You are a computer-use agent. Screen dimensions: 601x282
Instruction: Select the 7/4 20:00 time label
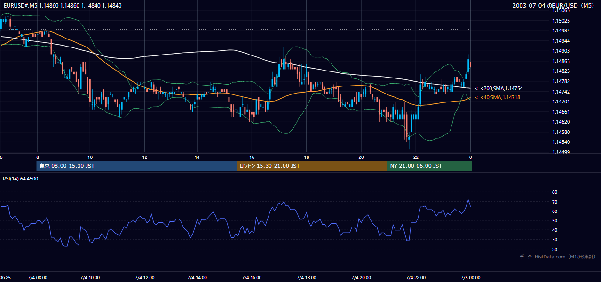[361, 277]
